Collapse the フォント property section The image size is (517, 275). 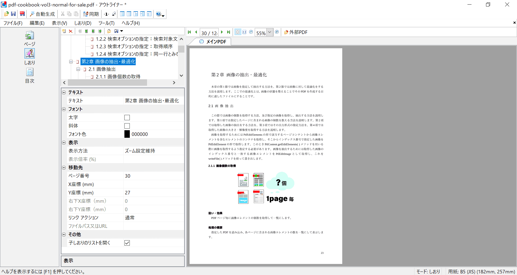tap(64, 109)
